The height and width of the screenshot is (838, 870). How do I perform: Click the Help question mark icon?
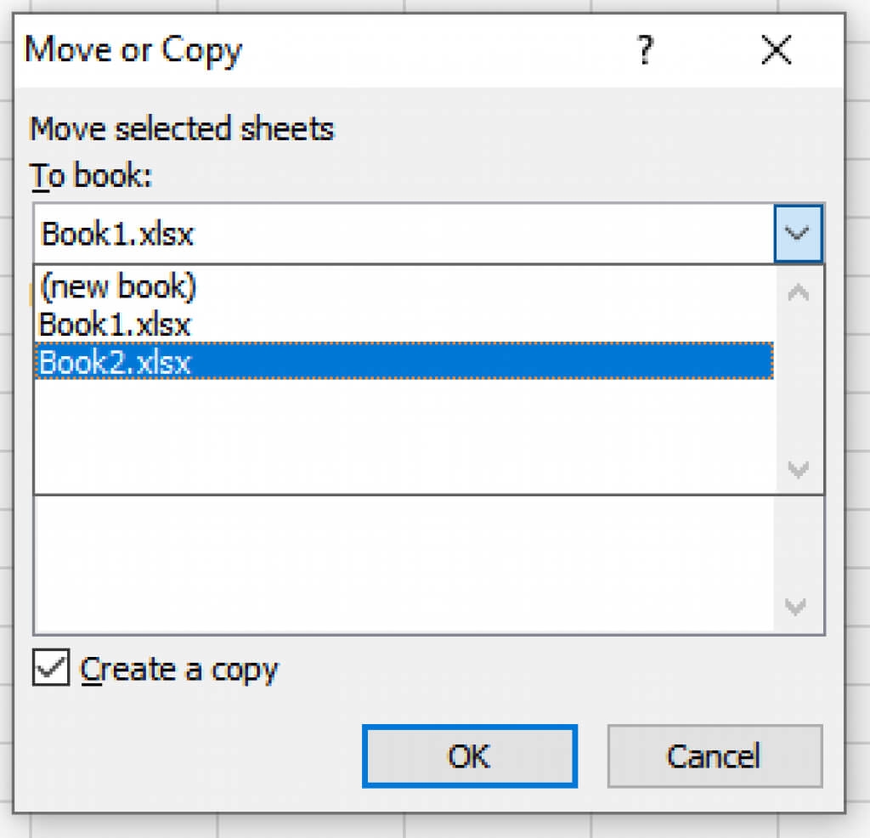point(647,52)
